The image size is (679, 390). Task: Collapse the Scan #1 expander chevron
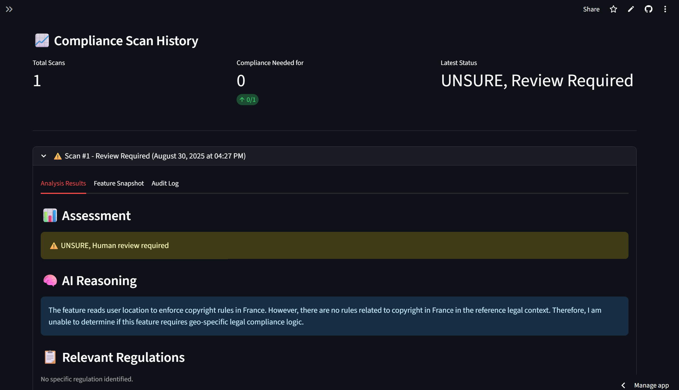[44, 156]
